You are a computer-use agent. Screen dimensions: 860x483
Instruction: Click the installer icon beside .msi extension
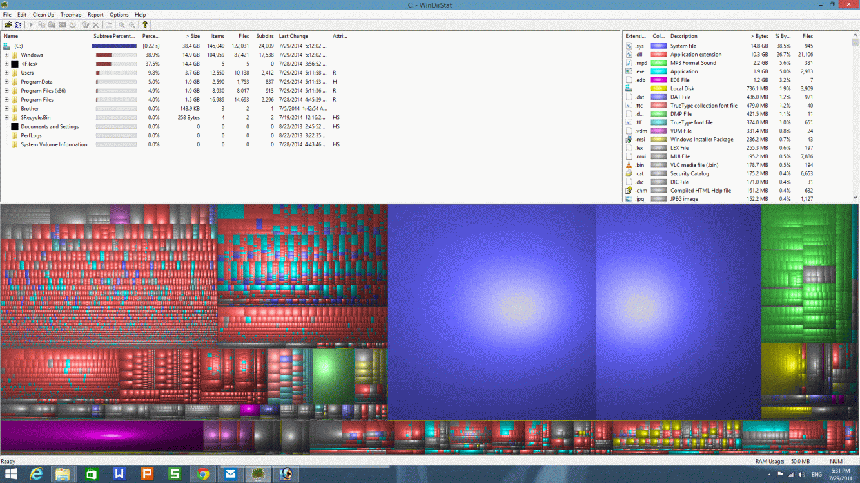(x=629, y=139)
